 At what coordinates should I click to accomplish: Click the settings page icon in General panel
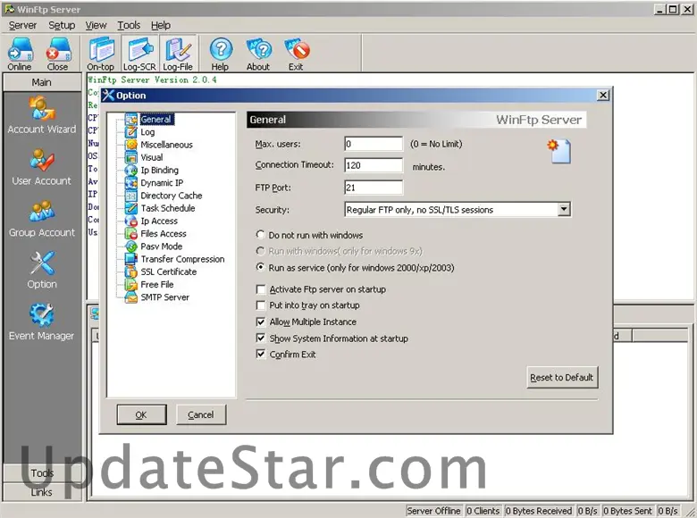[x=559, y=151]
